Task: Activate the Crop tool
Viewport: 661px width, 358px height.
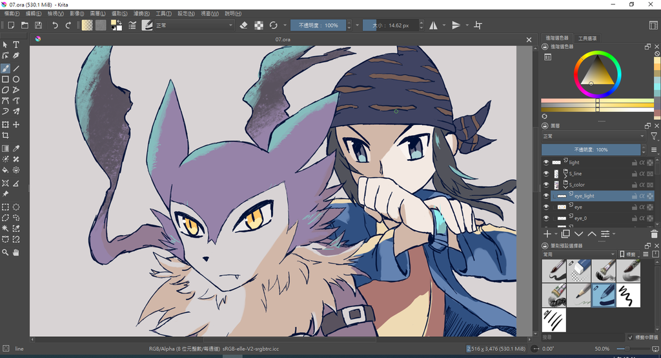Action: coord(5,135)
